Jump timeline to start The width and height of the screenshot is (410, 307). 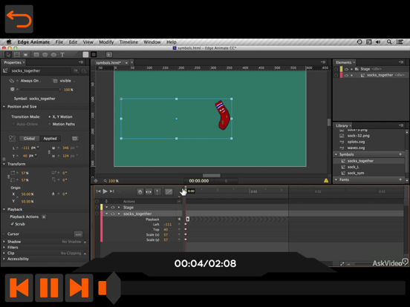98,191
